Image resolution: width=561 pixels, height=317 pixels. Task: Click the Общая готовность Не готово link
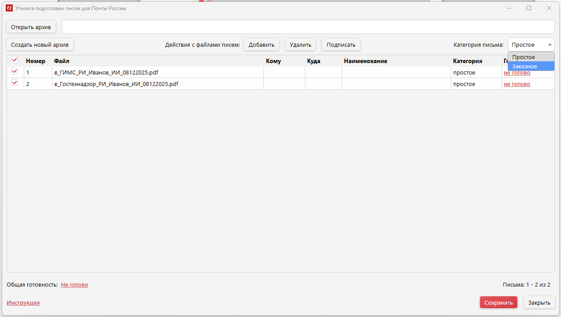(74, 284)
